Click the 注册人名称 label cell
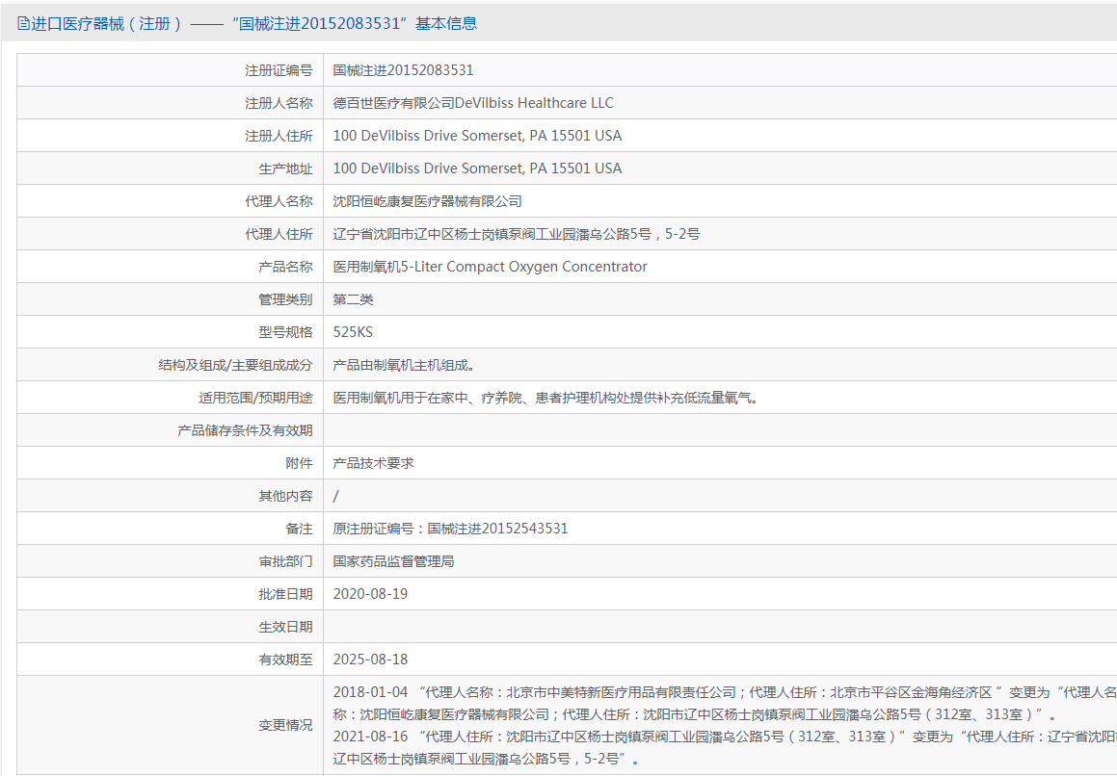1117x776 pixels. pos(171,103)
